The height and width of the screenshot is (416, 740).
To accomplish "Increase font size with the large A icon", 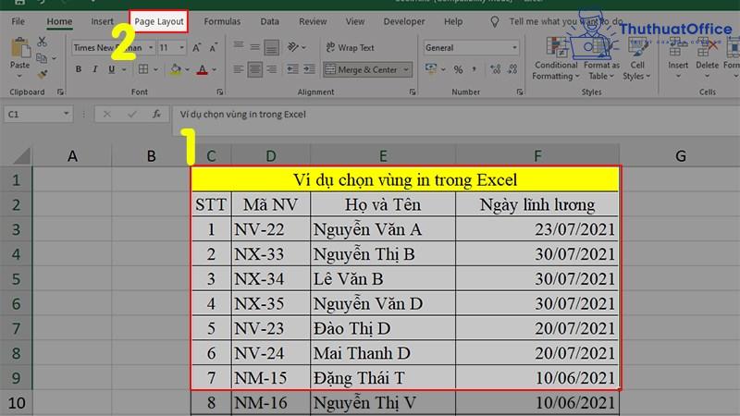I will tap(196, 48).
